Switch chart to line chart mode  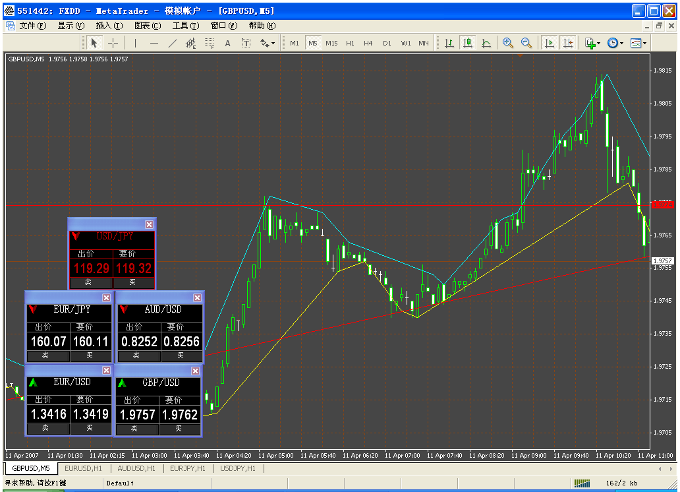(x=486, y=43)
